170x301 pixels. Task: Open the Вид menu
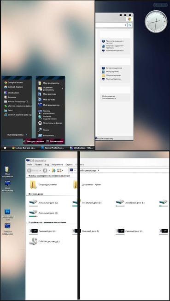click(x=47, y=164)
